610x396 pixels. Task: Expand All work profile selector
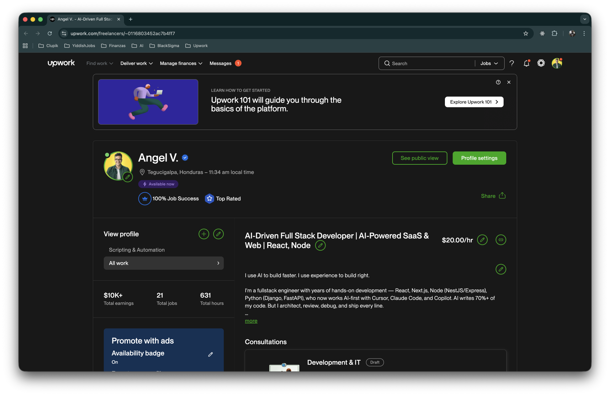tap(164, 263)
